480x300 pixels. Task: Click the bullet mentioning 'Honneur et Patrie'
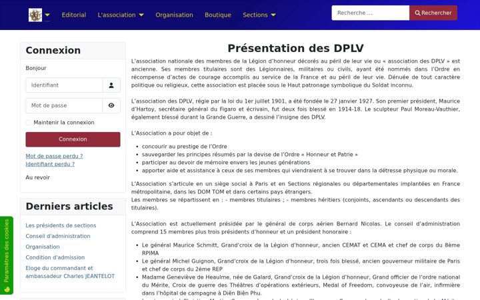coord(250,154)
